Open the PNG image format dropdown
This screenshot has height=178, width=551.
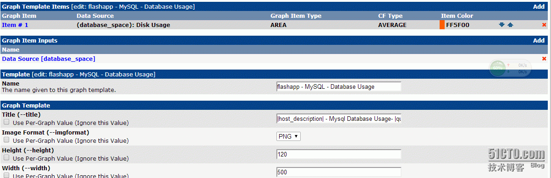pyautogui.click(x=289, y=136)
